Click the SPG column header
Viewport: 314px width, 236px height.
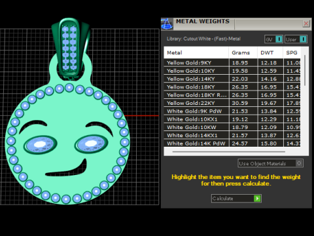coord(292,52)
